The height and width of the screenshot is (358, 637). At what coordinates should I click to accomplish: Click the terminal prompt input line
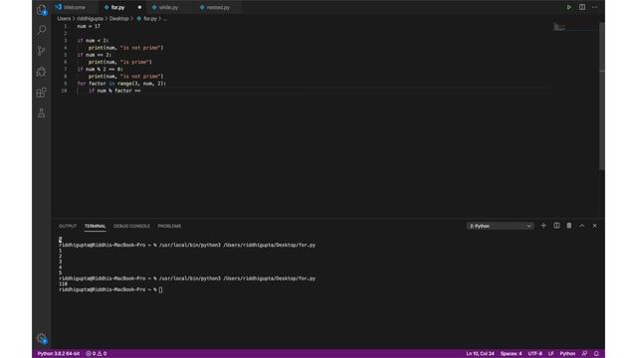tap(110, 289)
